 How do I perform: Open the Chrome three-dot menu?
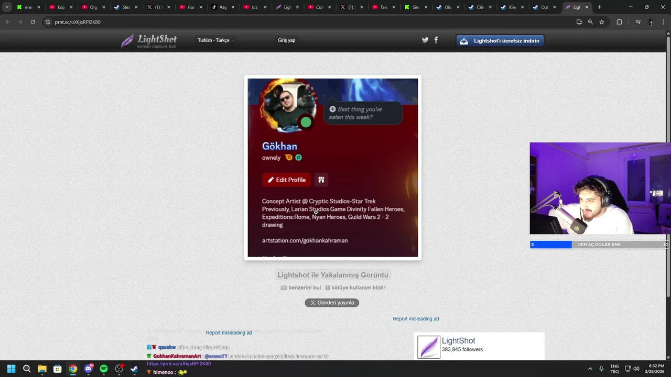(x=663, y=22)
